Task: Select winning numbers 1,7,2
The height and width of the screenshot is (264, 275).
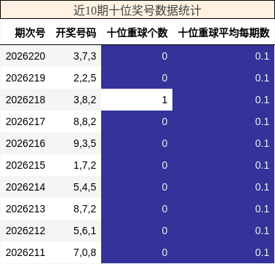Action: click(85, 165)
